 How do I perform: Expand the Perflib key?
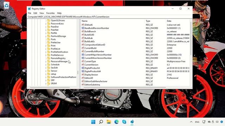(x=46, y=33)
